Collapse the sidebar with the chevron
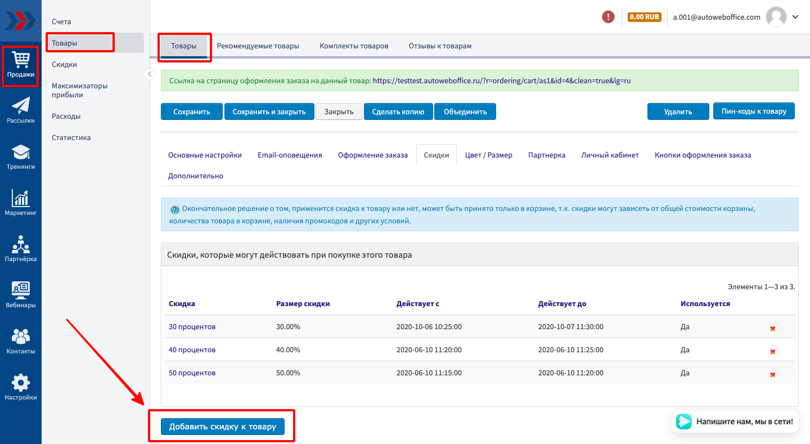This screenshot has height=444, width=810. pos(150,74)
